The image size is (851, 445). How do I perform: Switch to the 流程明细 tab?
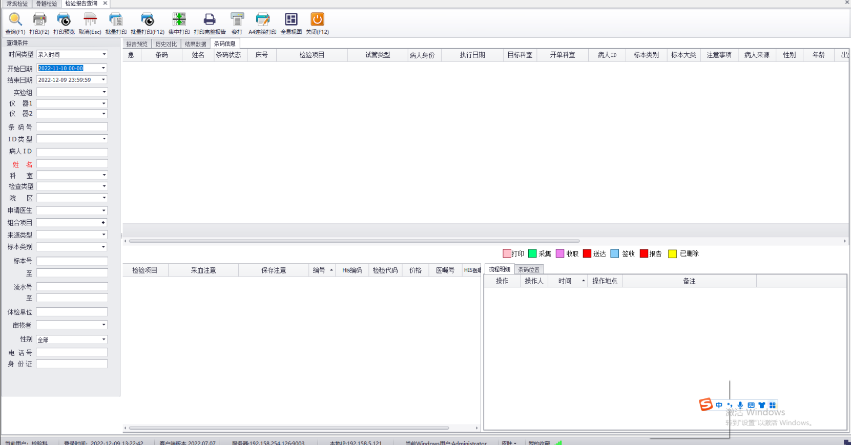pyautogui.click(x=500, y=269)
